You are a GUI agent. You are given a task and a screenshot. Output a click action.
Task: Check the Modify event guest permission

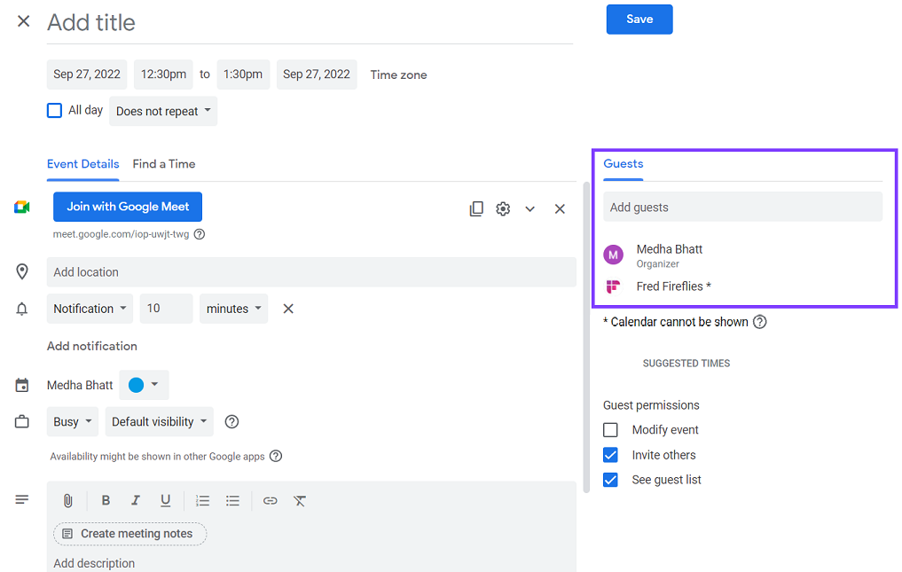[x=610, y=429]
